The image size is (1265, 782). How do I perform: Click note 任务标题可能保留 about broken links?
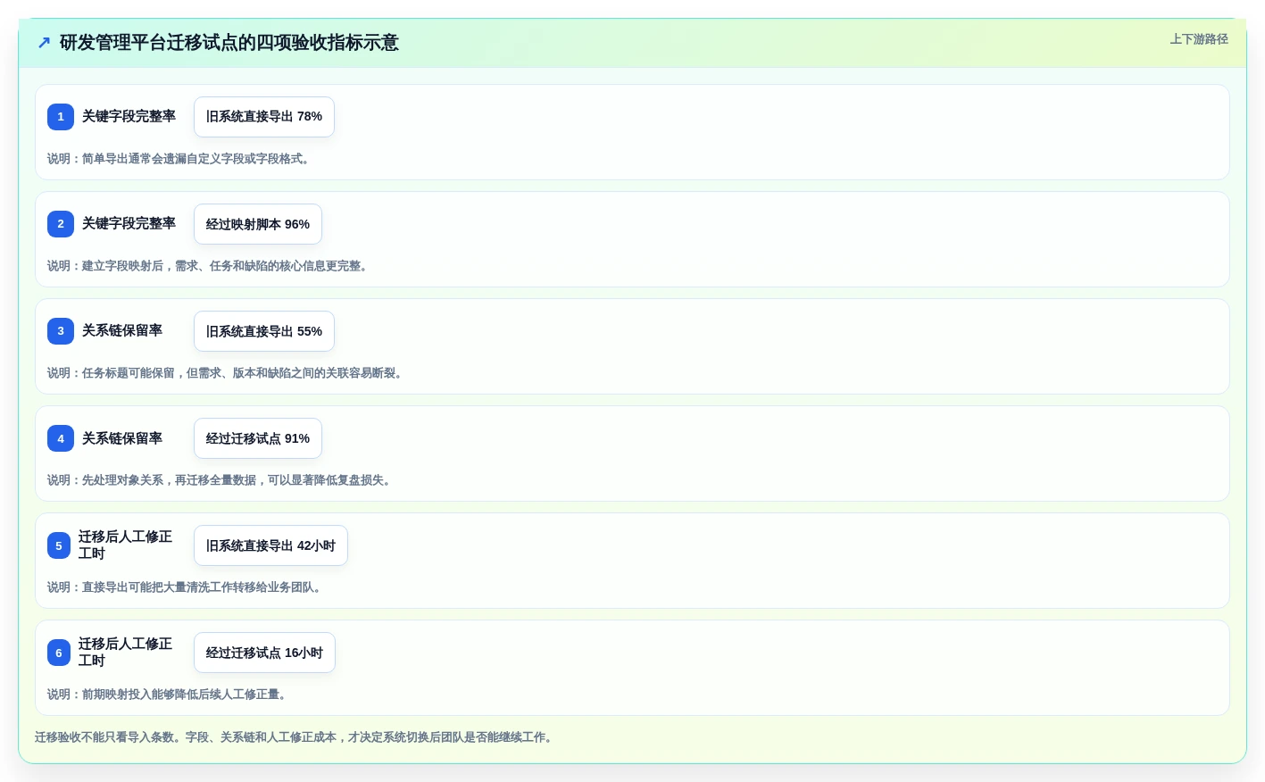(226, 373)
